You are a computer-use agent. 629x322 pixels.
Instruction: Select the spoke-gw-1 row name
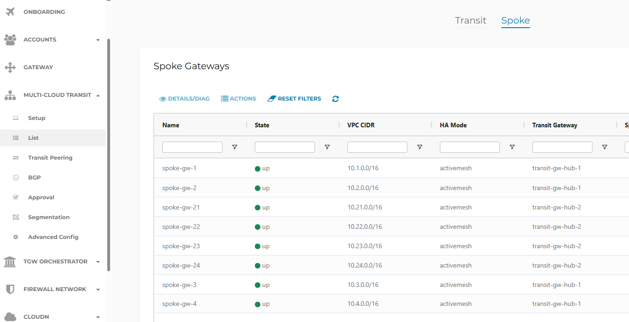pos(179,168)
